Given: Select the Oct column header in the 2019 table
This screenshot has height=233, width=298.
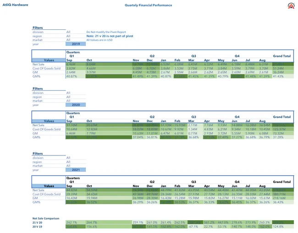Looking at the screenshot, I should (89, 60).
